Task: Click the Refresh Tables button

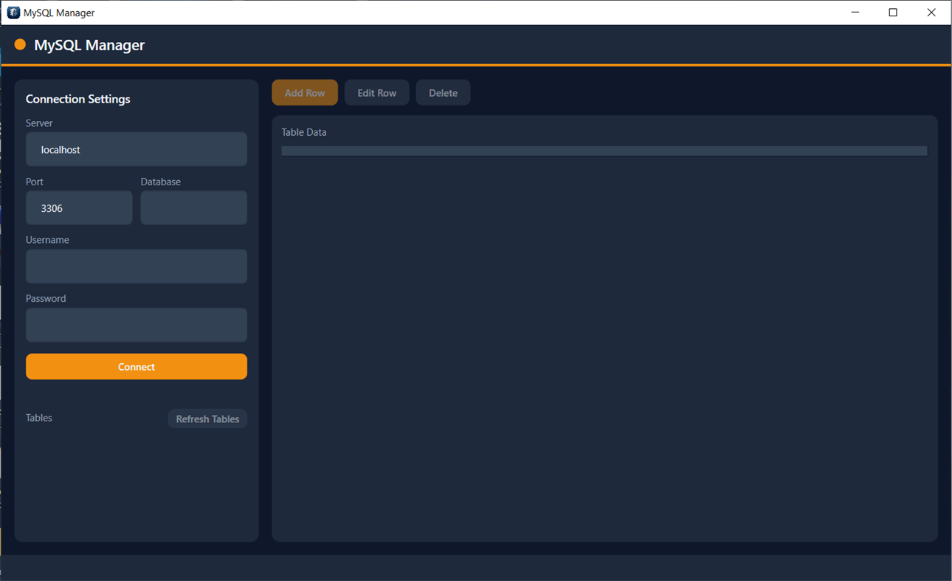Action: [x=207, y=419]
